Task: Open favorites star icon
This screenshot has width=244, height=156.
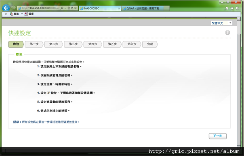Action: [232, 8]
